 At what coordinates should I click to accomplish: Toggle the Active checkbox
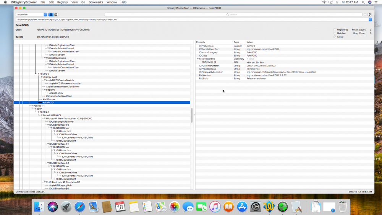(335, 37)
